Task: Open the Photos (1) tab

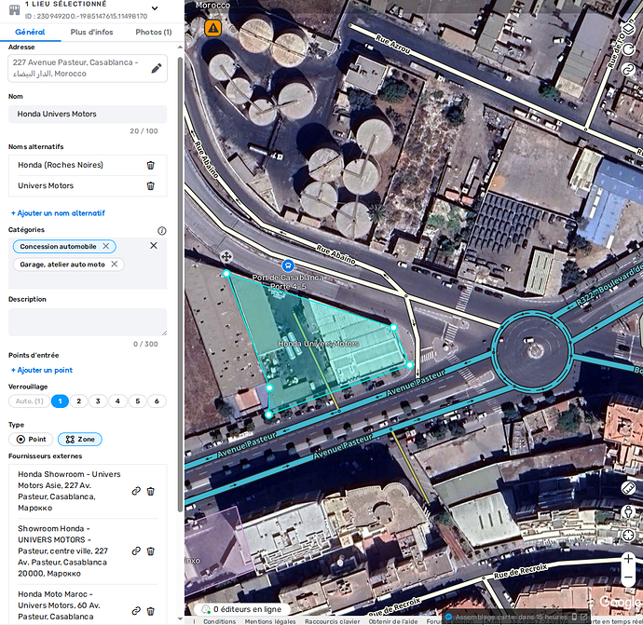Action: pos(154,32)
